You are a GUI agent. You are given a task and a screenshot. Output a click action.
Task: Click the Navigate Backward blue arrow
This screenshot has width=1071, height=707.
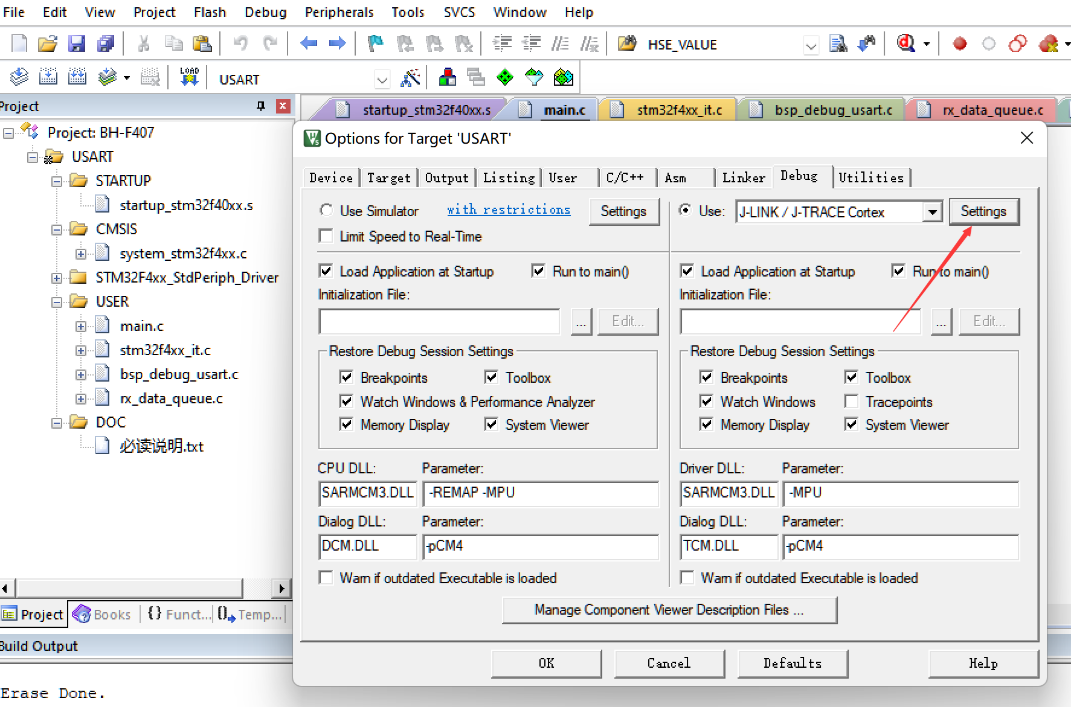pos(309,43)
